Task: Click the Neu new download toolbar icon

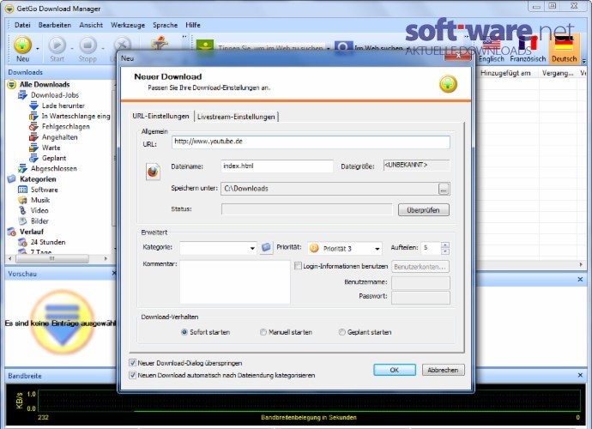Action: click(x=22, y=45)
